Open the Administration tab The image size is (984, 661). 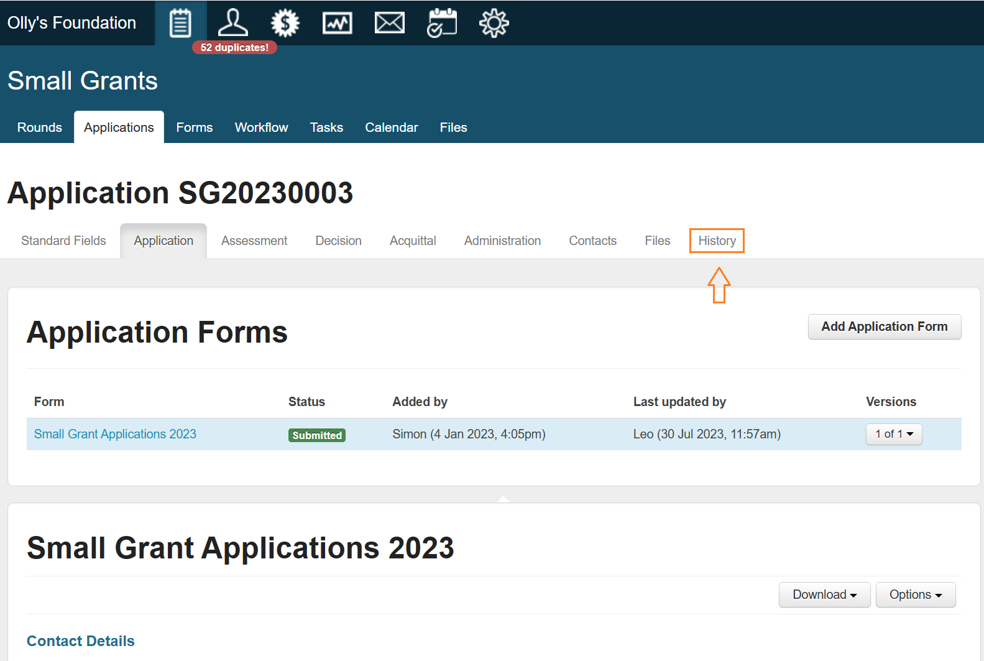[x=502, y=241]
